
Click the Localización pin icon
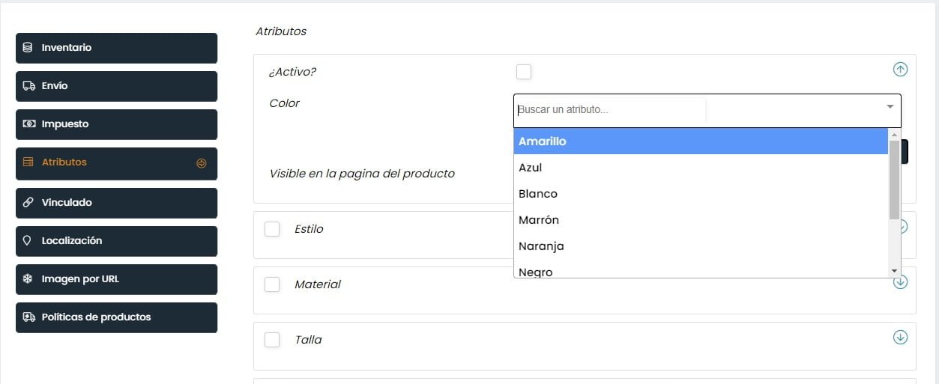28,241
